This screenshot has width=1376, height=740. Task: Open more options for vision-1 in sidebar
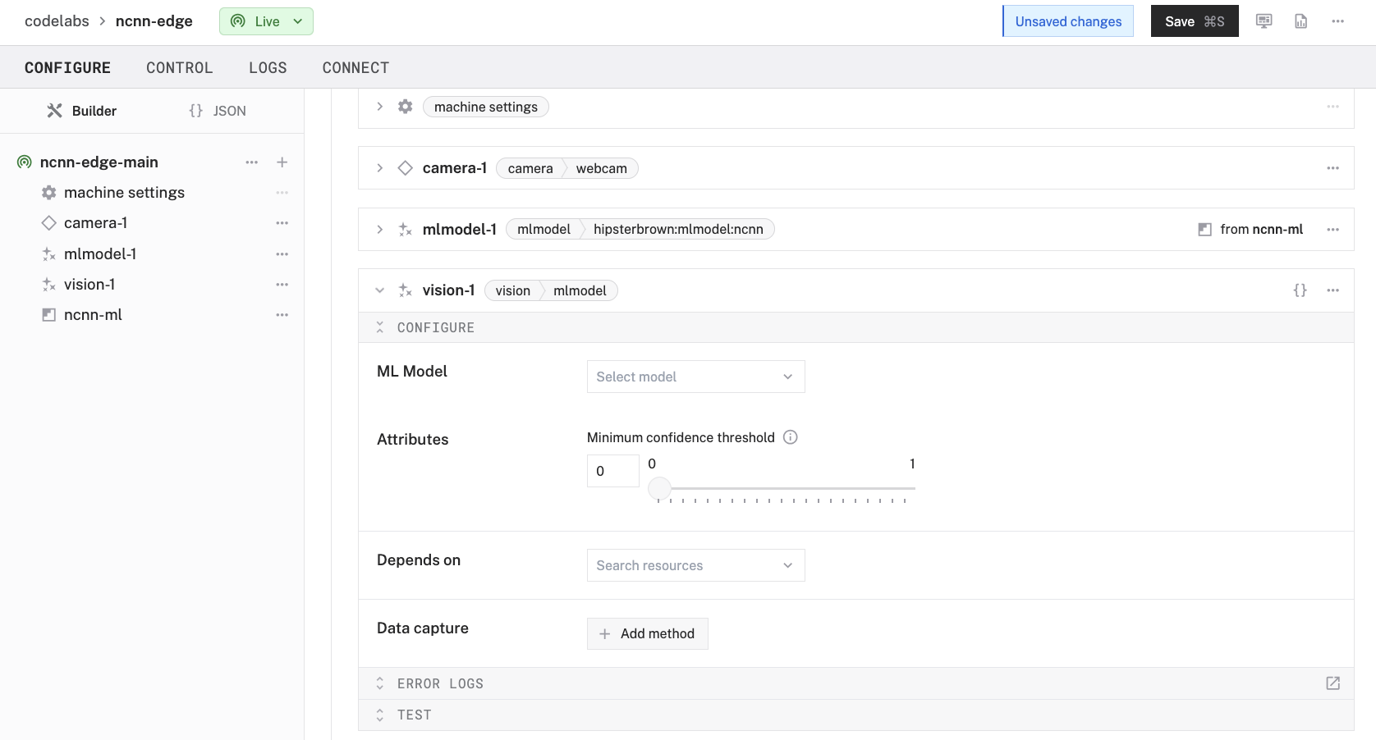pos(282,285)
